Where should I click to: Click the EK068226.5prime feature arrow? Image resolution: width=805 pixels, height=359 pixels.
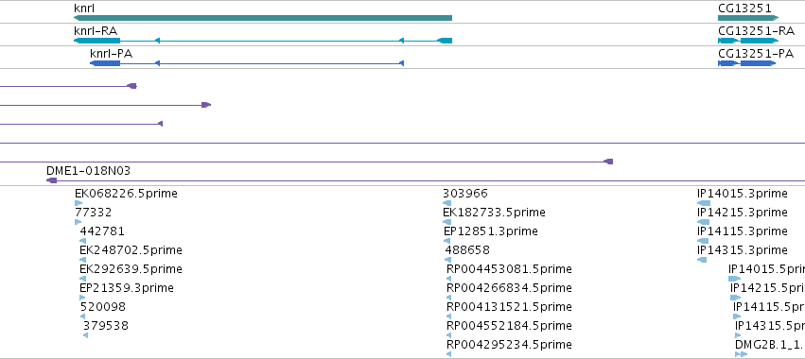(79, 203)
